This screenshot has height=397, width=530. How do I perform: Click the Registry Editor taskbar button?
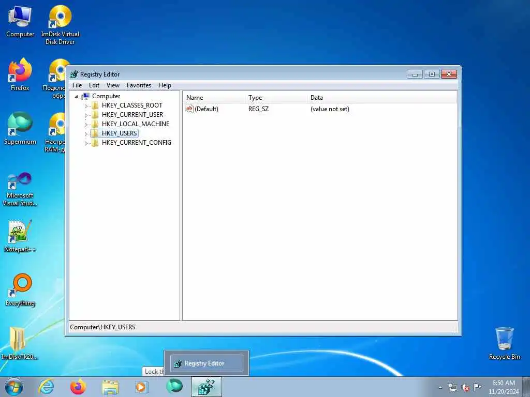coord(207,387)
